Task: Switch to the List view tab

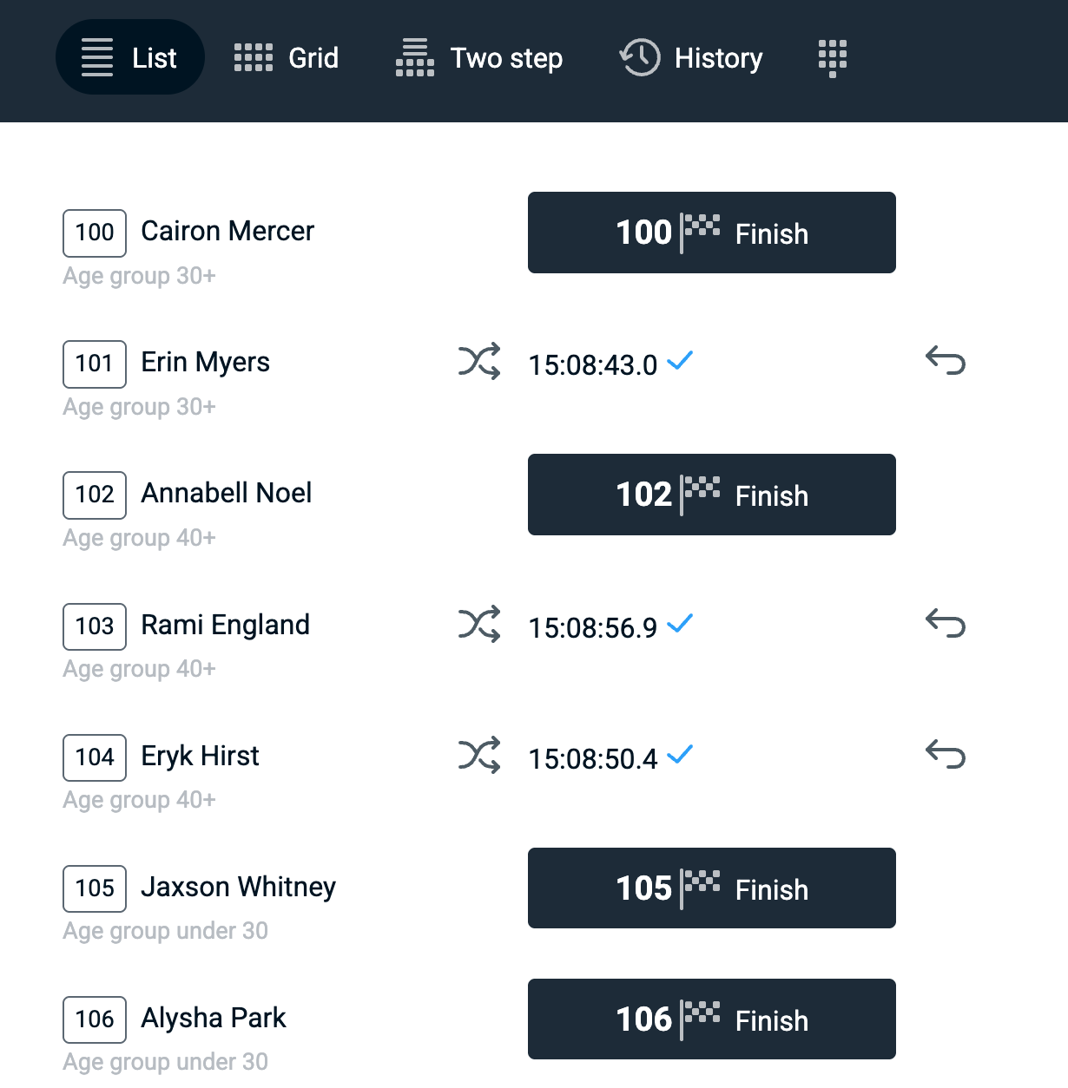Action: [130, 58]
